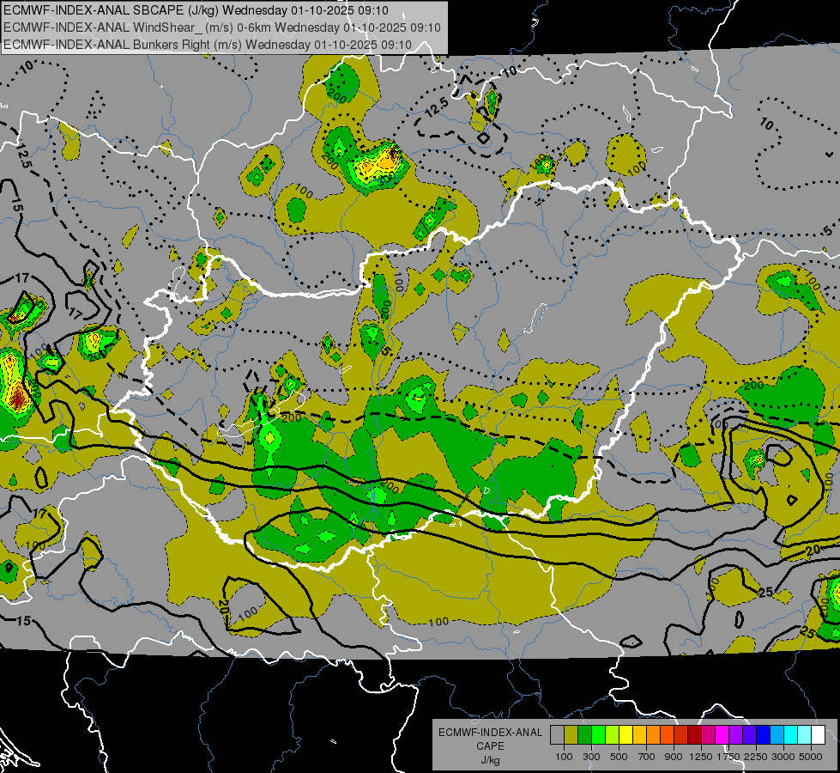This screenshot has width=840, height=773.
Task: Click the legend value 900
Action: coord(674,757)
